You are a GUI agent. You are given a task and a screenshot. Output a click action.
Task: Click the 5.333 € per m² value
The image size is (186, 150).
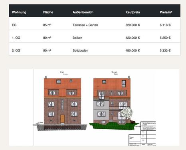pos(165,50)
